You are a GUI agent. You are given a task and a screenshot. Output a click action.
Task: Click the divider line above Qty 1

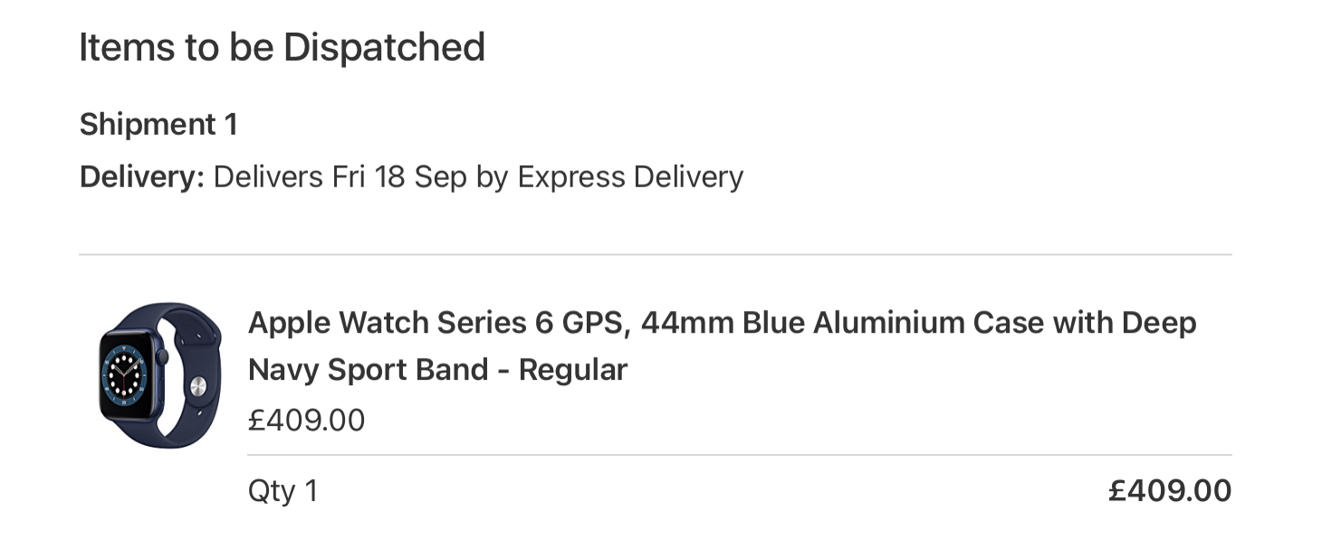[x=740, y=455]
